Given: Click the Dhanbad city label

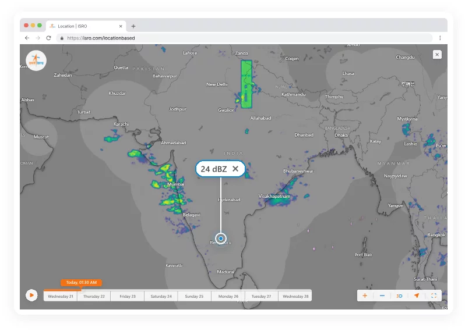Looking at the screenshot, I should pos(304,135).
